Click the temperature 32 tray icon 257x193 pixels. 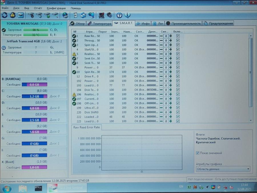[189, 187]
